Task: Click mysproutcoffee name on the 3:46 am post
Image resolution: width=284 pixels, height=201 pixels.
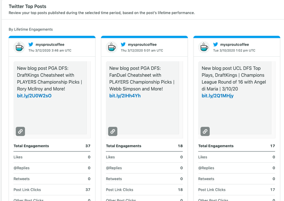Action: coord(50,45)
